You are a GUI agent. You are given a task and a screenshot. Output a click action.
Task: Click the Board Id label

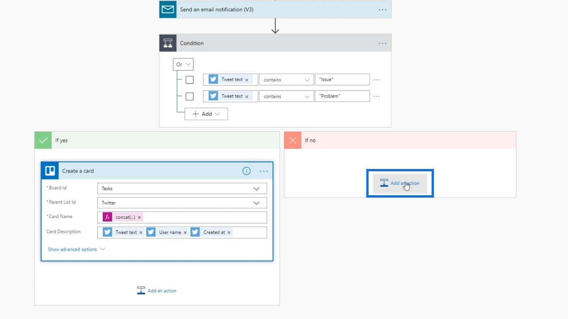(x=58, y=188)
